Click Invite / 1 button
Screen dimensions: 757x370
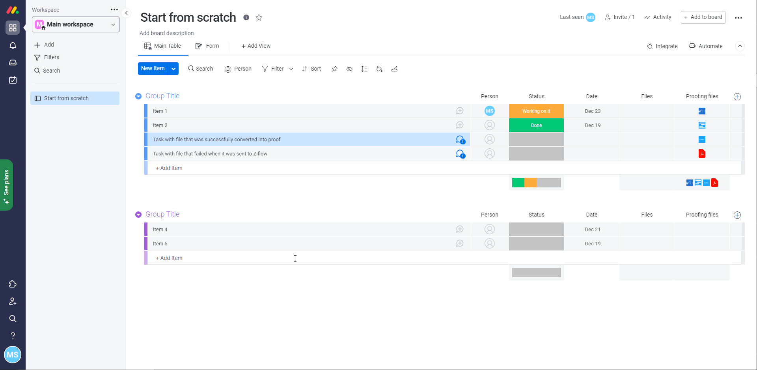pyautogui.click(x=620, y=17)
